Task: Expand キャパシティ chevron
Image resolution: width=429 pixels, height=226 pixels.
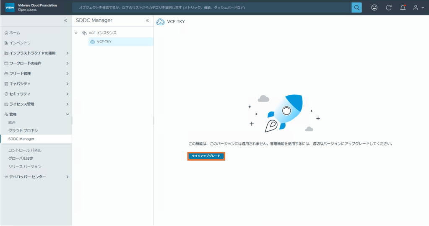Action: 67,84
